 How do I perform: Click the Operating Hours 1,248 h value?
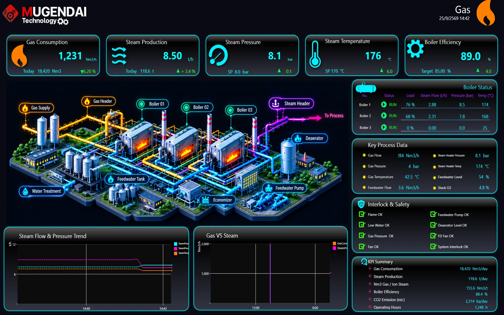481,307
